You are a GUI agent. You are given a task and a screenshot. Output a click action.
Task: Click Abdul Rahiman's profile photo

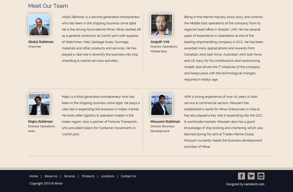click(x=39, y=25)
